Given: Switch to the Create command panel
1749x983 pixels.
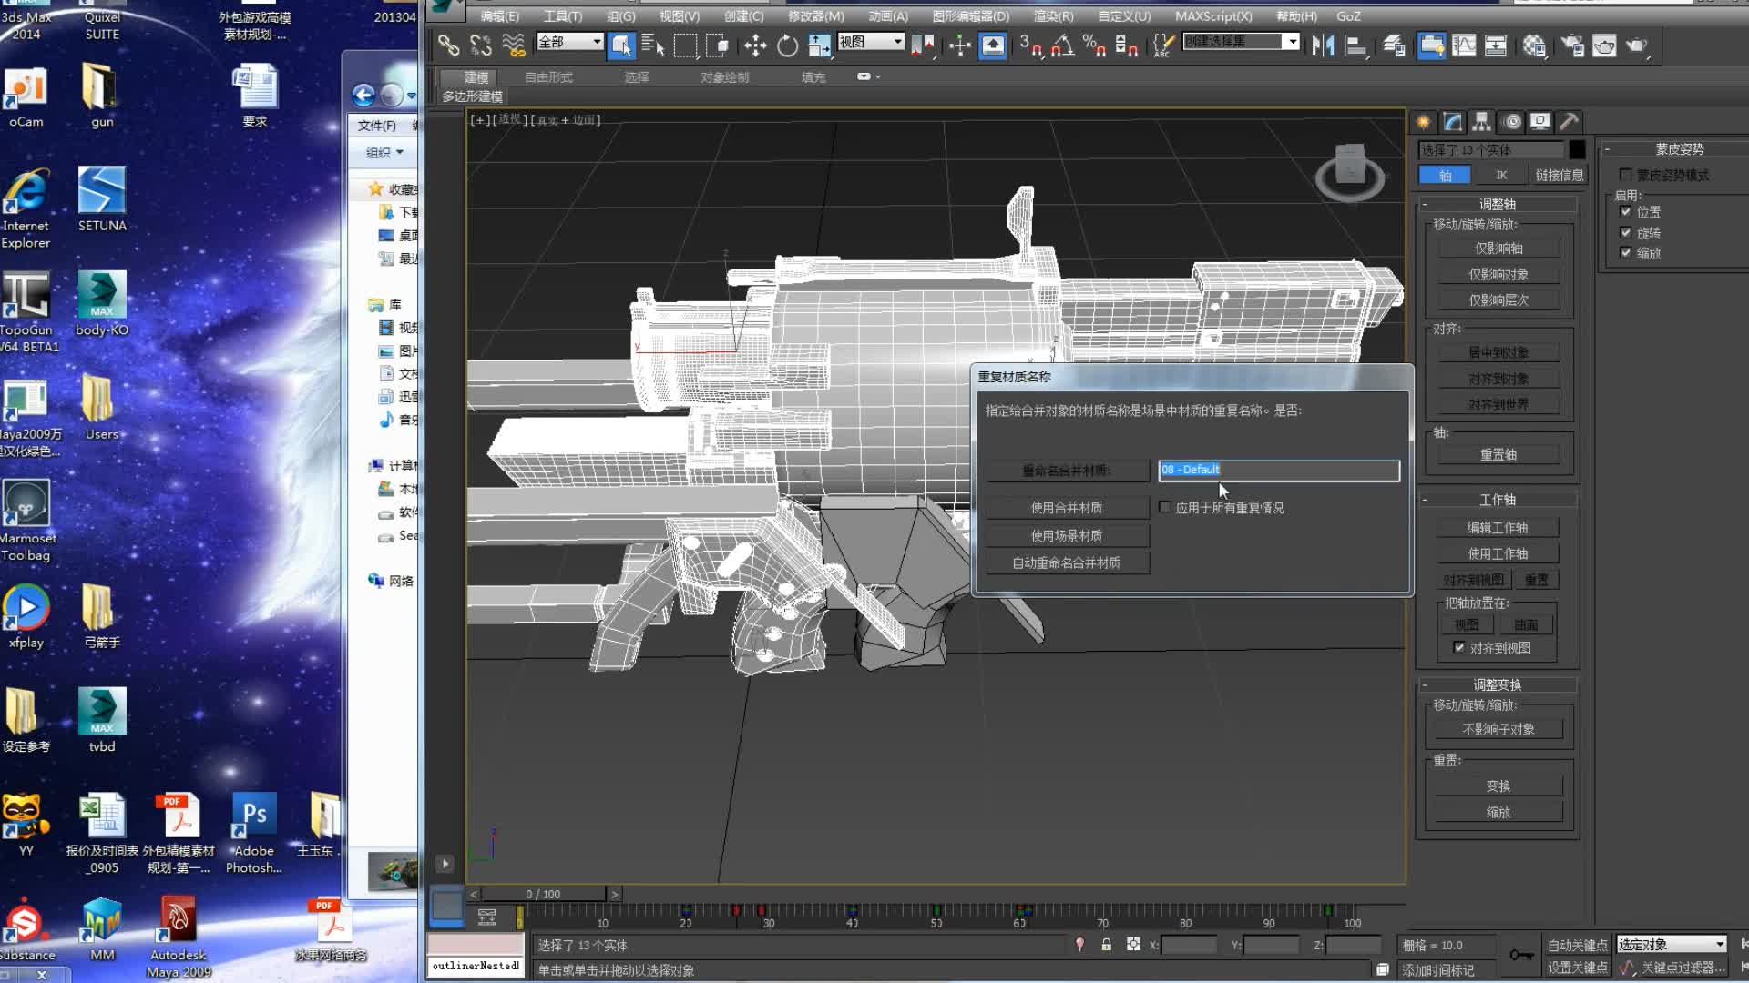Looking at the screenshot, I should 1424,121.
